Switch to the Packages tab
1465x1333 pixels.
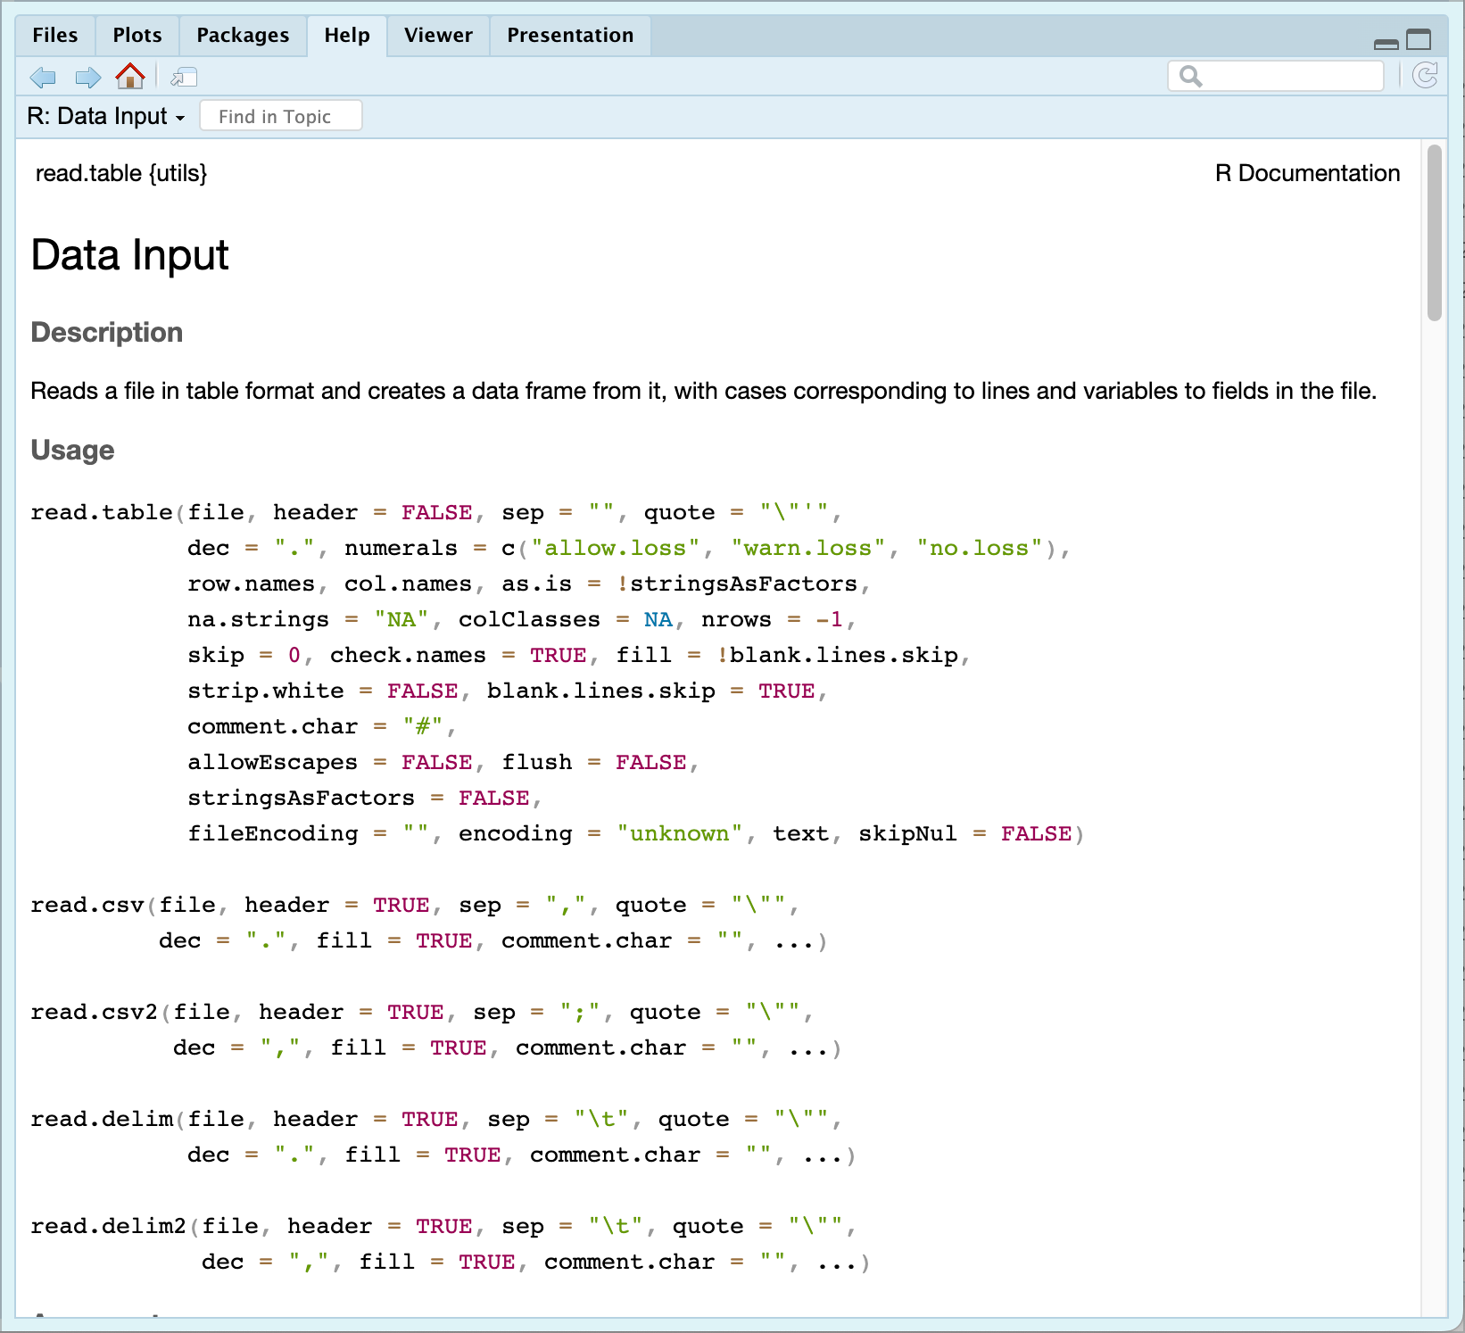point(243,36)
